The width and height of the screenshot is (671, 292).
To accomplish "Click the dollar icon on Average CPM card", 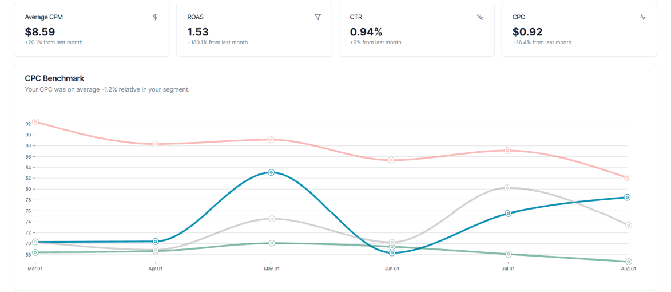I will [x=155, y=17].
